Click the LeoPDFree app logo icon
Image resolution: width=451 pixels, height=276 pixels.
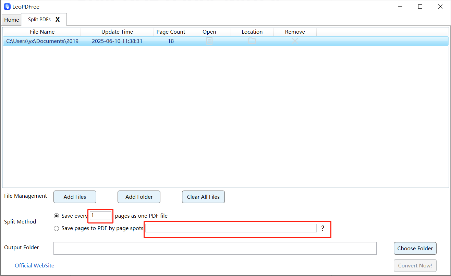[x=7, y=7]
